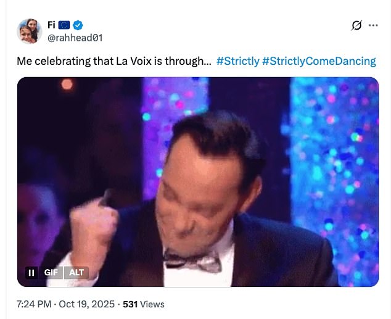Open the three-dot More options menu
Viewport: 391px width, 319px height.
373,25
